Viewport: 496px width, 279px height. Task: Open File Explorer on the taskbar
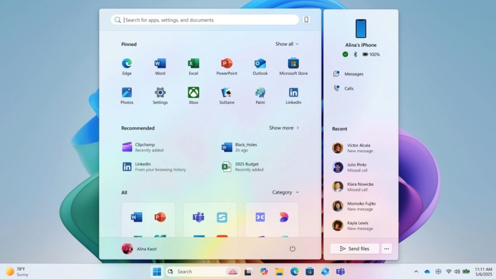coord(279,271)
